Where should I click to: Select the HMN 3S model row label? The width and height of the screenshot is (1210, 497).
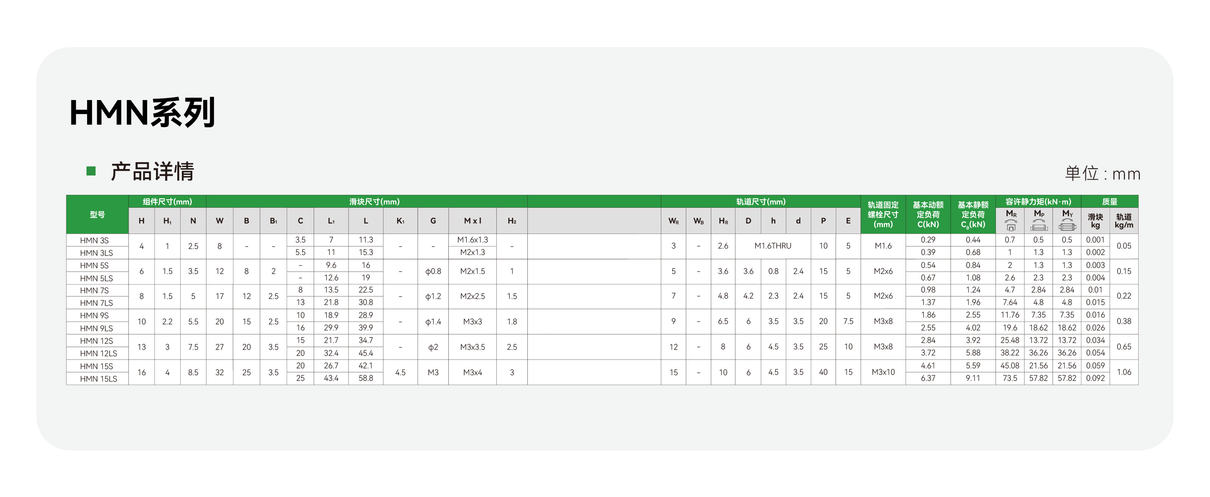click(94, 240)
